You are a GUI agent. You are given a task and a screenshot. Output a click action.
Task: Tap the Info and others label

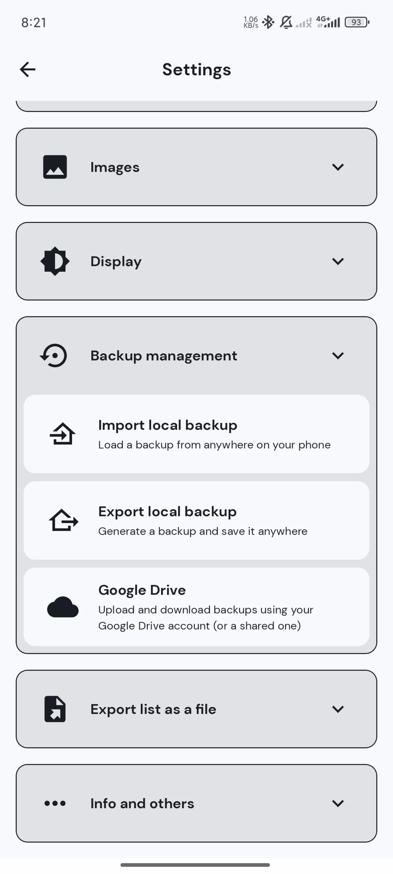[142, 803]
